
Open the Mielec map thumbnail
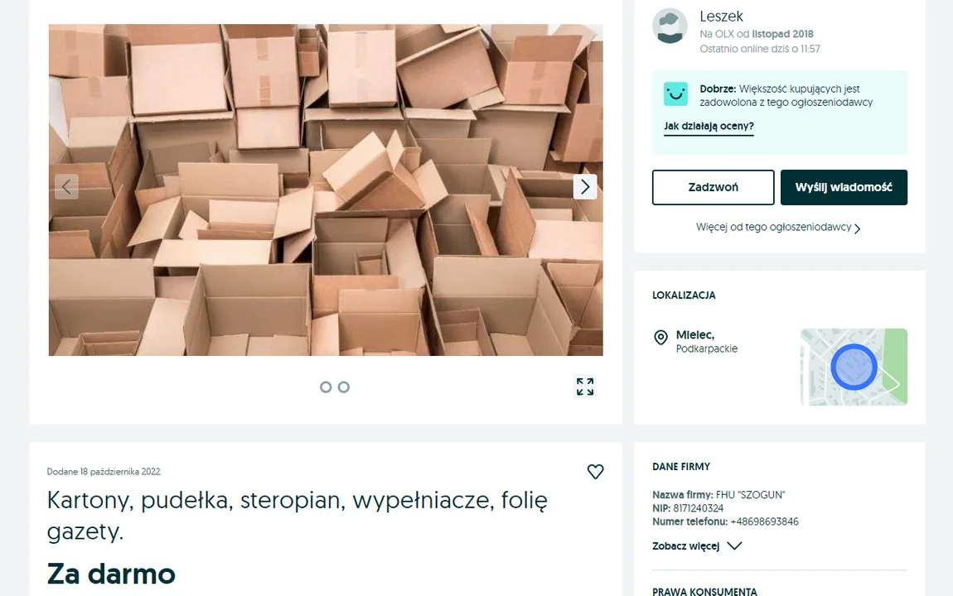tap(854, 368)
